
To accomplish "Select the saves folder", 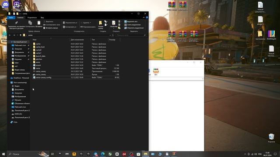I will pyautogui.click(x=76, y=62).
